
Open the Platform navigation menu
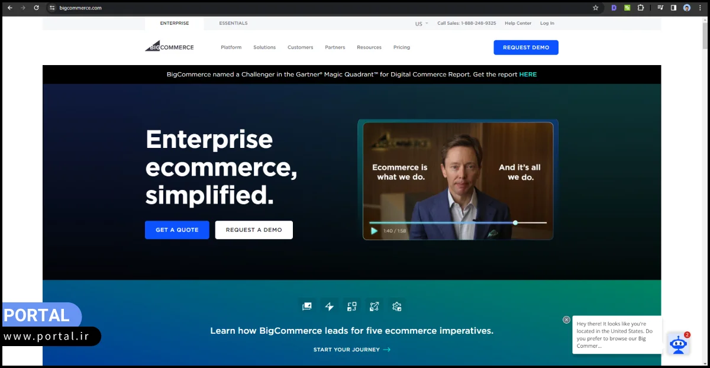coord(231,47)
